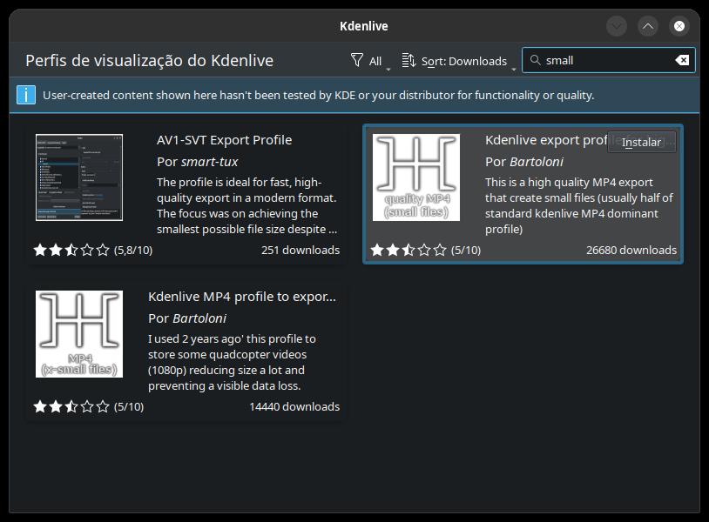Click the funnel filter icon
This screenshot has width=709, height=522.
pos(357,60)
